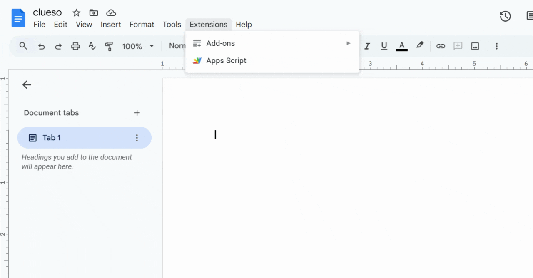This screenshot has height=278, width=533.
Task: Toggle italic formatting
Action: (367, 46)
